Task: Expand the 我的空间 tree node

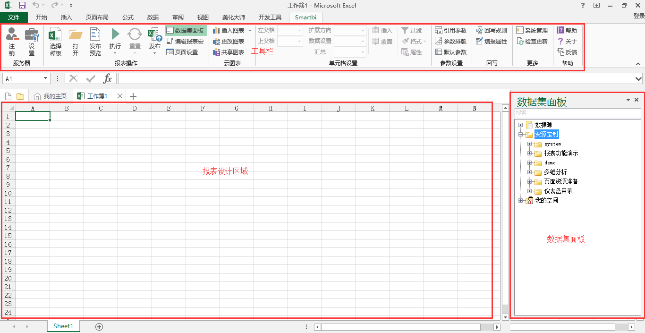Action: [x=521, y=200]
